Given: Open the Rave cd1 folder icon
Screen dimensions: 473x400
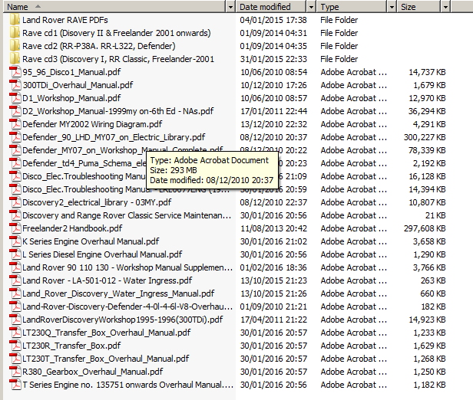Looking at the screenshot, I should coord(15,33).
